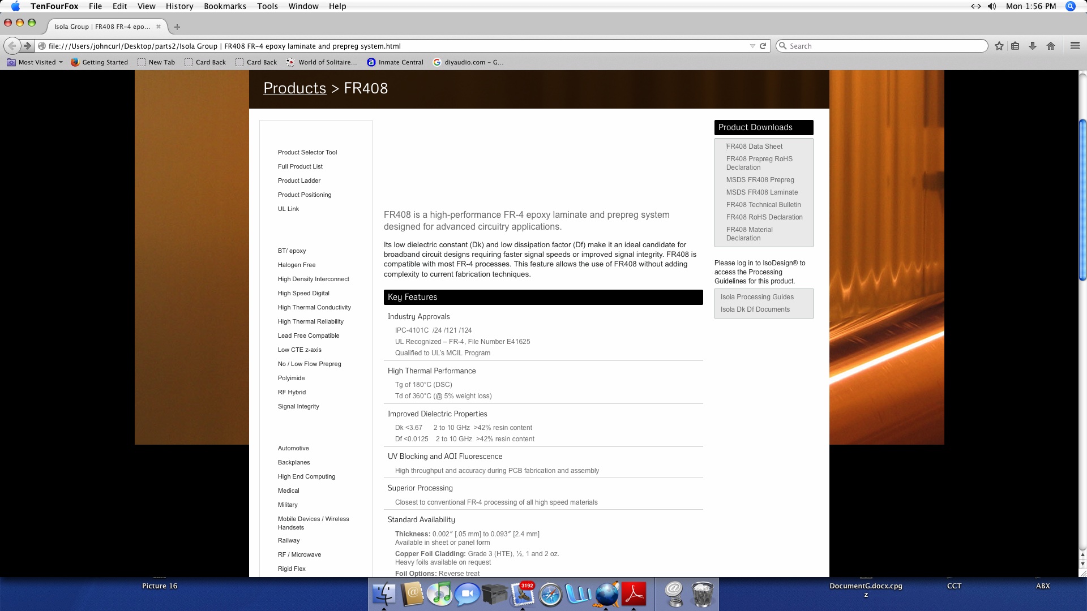Open Spotlight search in menu bar

coord(1071,6)
